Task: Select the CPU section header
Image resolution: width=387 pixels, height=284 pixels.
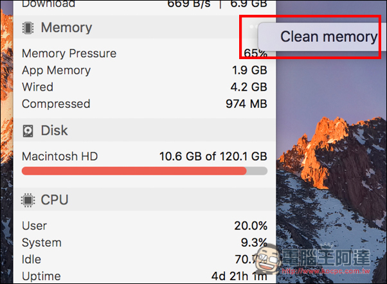Action: pyautogui.click(x=145, y=199)
